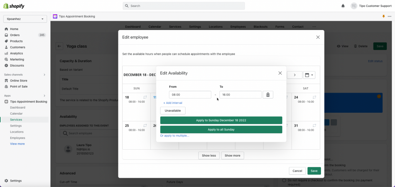The height and width of the screenshot is (187, 395).
Task: Click Apply to all Sunday button
Action: [221, 129]
